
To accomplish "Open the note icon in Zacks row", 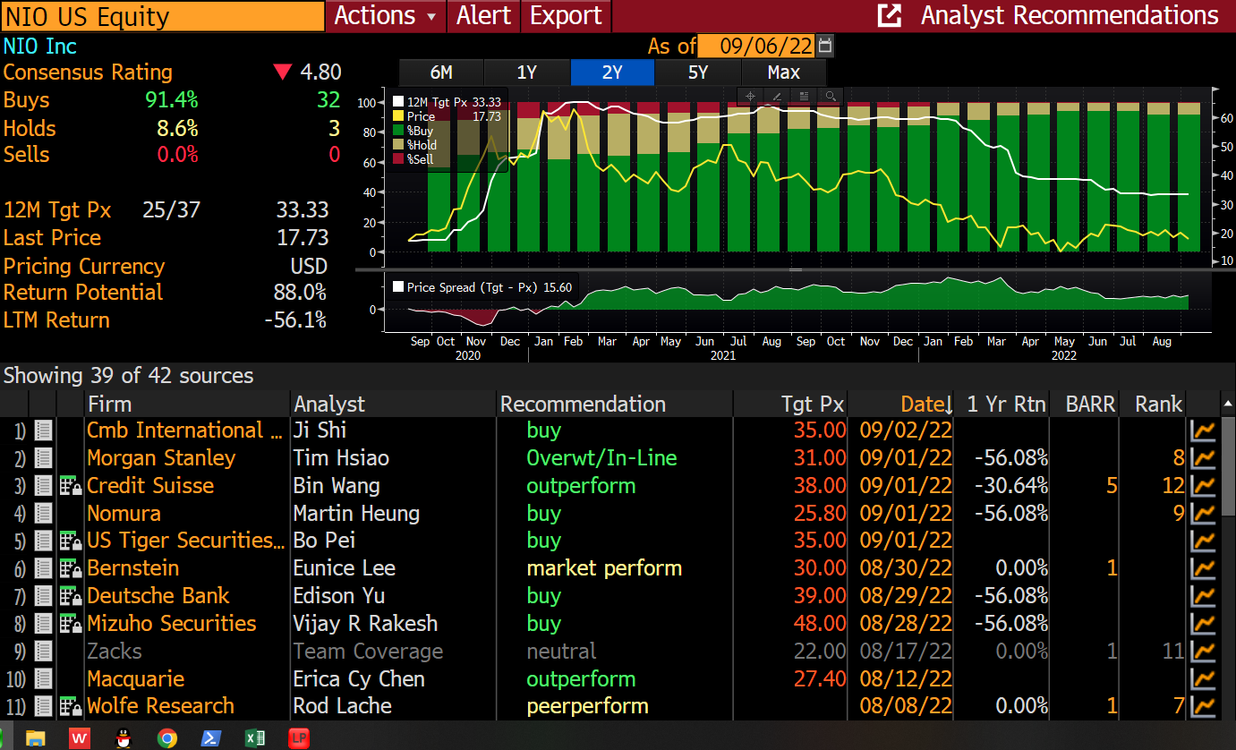I will 43,652.
